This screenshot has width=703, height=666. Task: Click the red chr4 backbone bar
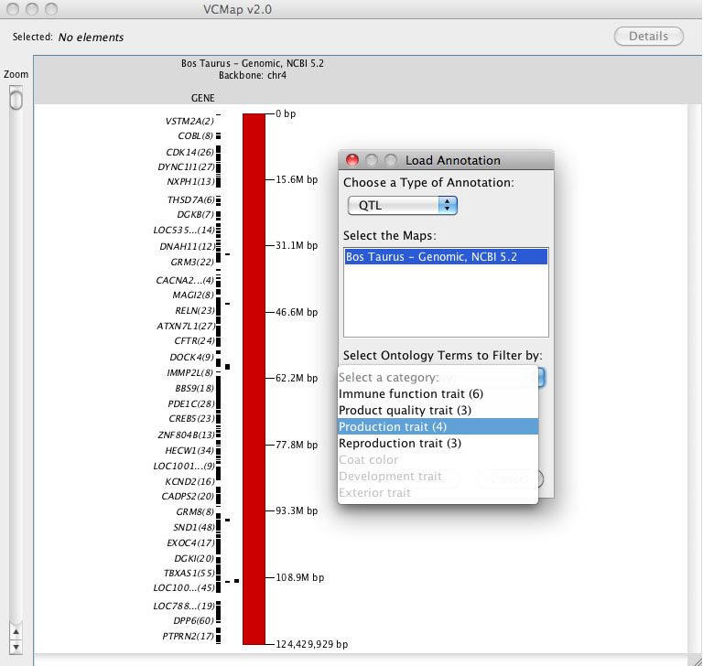254,379
